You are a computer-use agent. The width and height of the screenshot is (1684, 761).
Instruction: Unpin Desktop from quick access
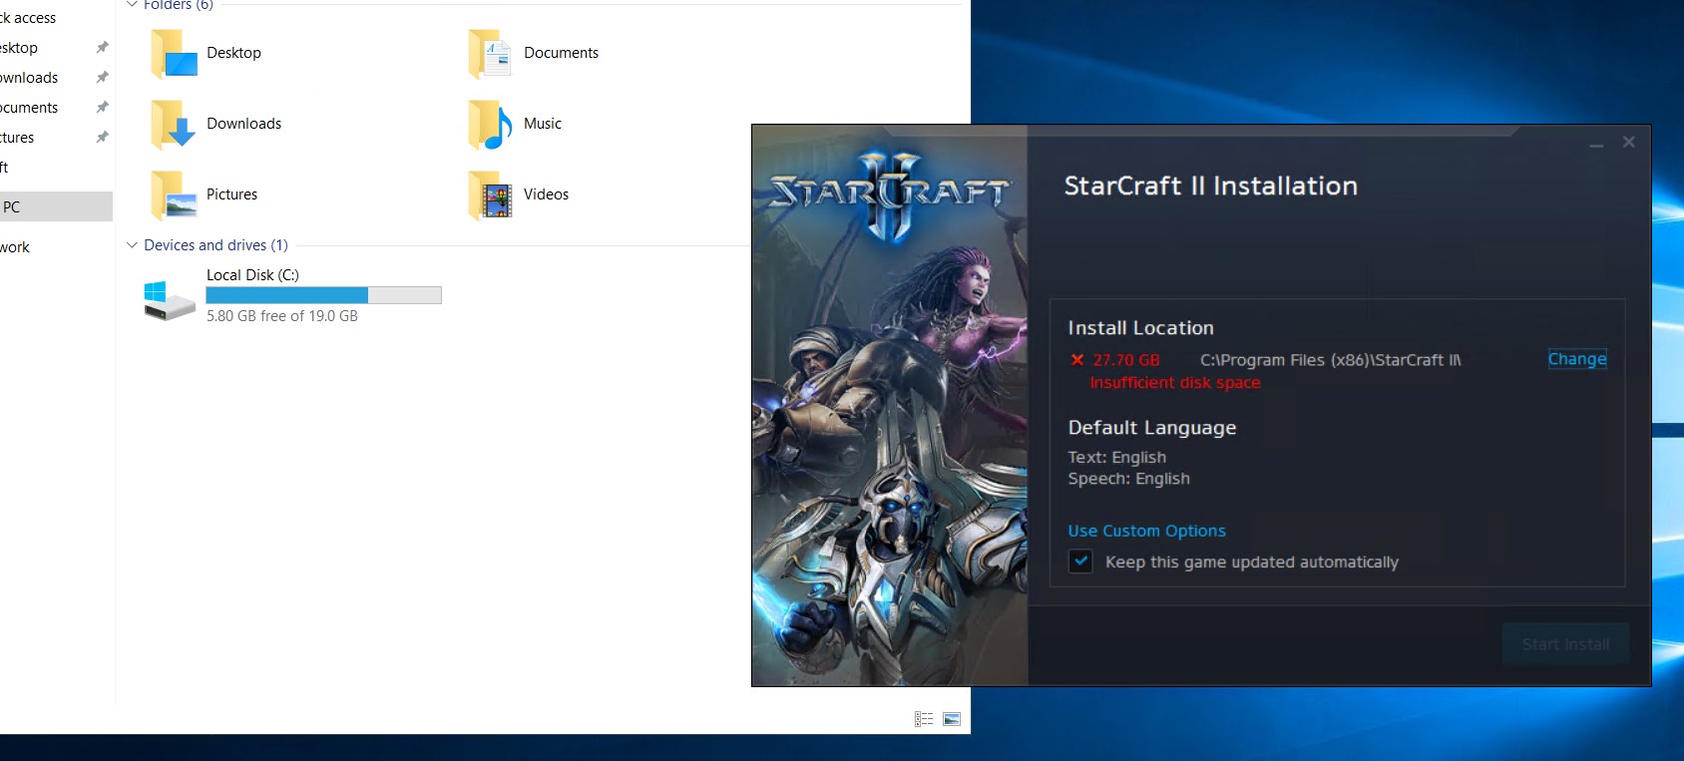tap(102, 48)
